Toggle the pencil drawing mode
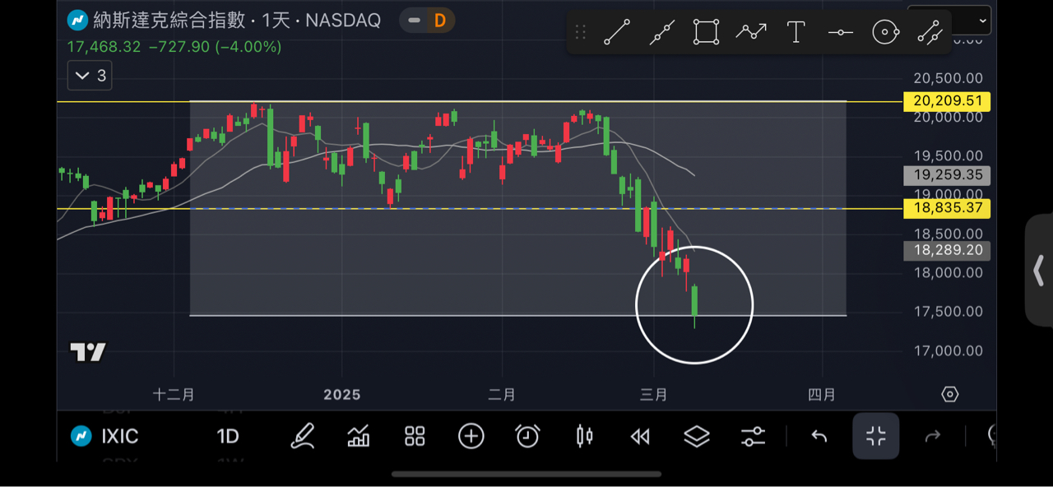The width and height of the screenshot is (1053, 487). [x=303, y=436]
